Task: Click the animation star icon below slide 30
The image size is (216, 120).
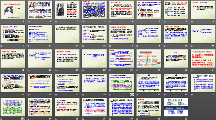Action: coord(137,95)
